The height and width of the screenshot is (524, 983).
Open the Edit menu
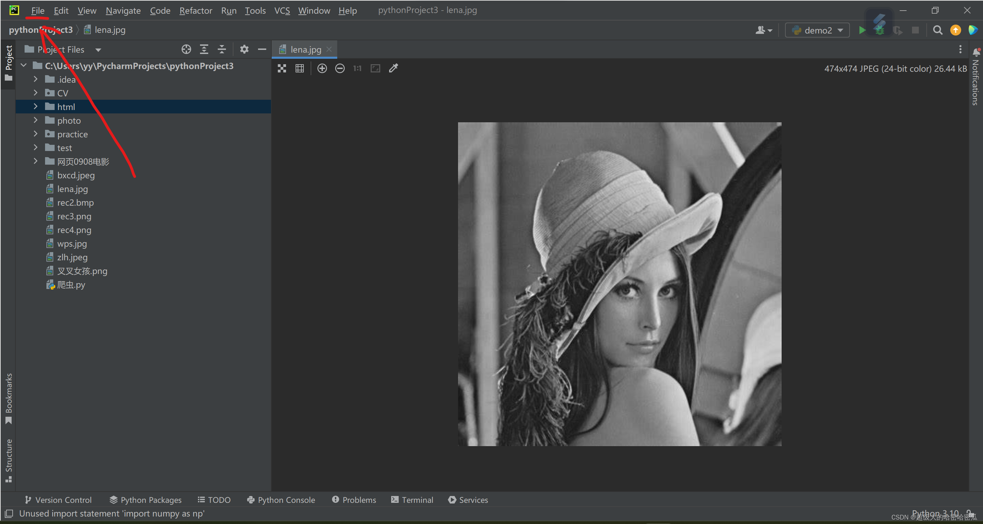(61, 10)
